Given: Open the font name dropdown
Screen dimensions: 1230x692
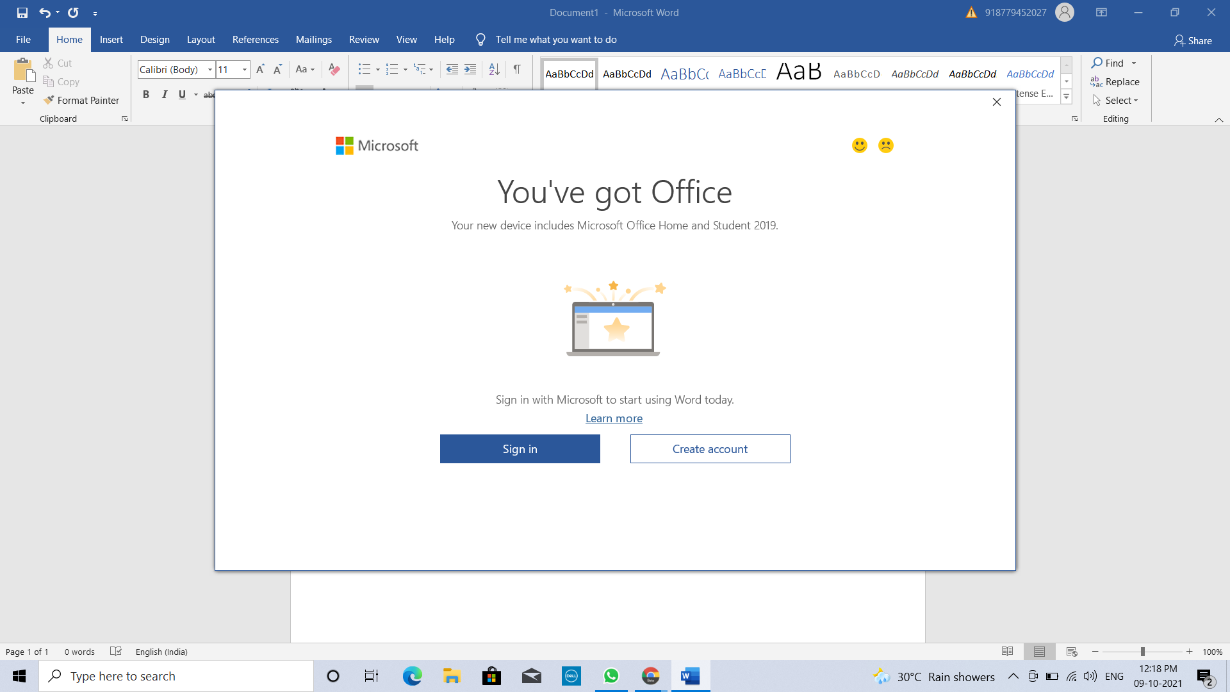Looking at the screenshot, I should click(210, 69).
